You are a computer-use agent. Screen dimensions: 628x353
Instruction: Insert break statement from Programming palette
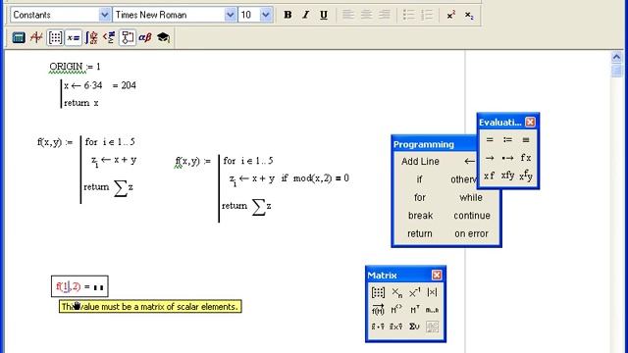420,216
